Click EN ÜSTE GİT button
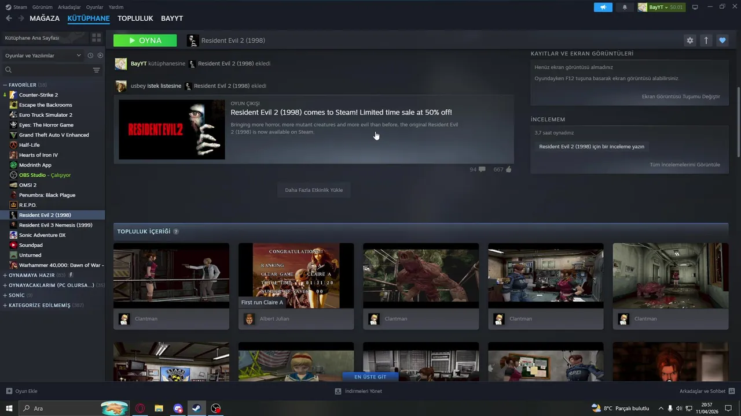The image size is (741, 416). pos(370,377)
